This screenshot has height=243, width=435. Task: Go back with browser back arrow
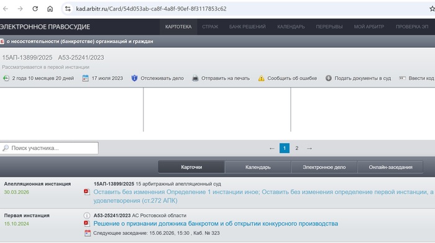6,9
